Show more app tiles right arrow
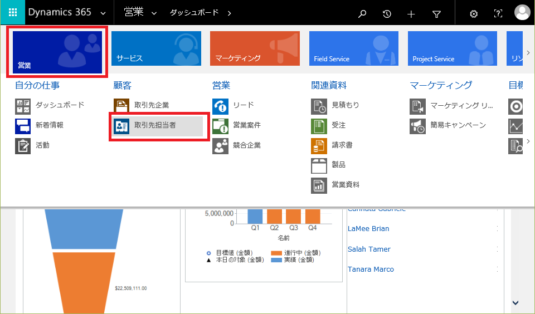This screenshot has height=314, width=535. click(528, 52)
